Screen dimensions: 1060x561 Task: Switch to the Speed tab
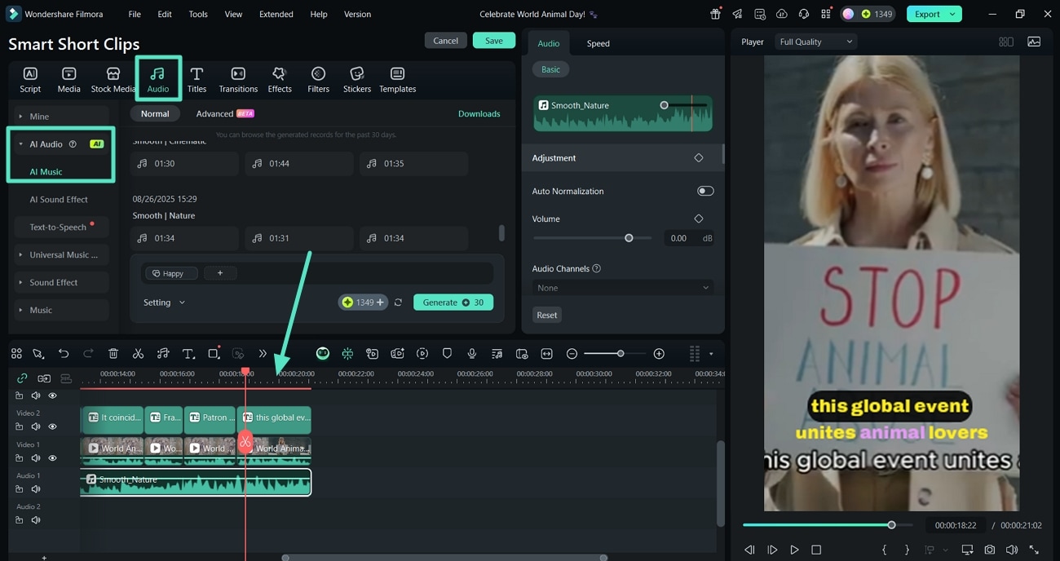598,43
